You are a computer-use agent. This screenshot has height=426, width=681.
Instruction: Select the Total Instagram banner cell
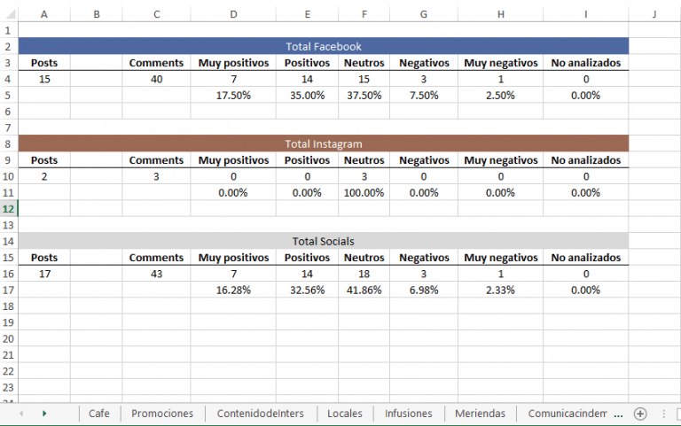(323, 144)
